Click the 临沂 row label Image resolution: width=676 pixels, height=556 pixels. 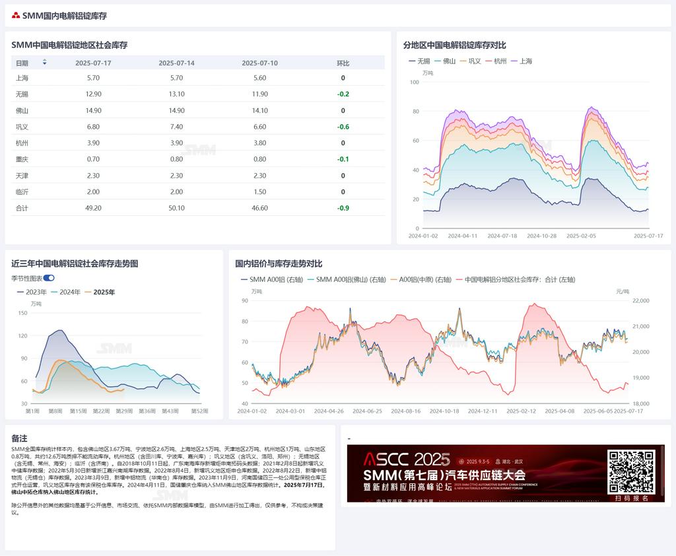pyautogui.click(x=22, y=192)
